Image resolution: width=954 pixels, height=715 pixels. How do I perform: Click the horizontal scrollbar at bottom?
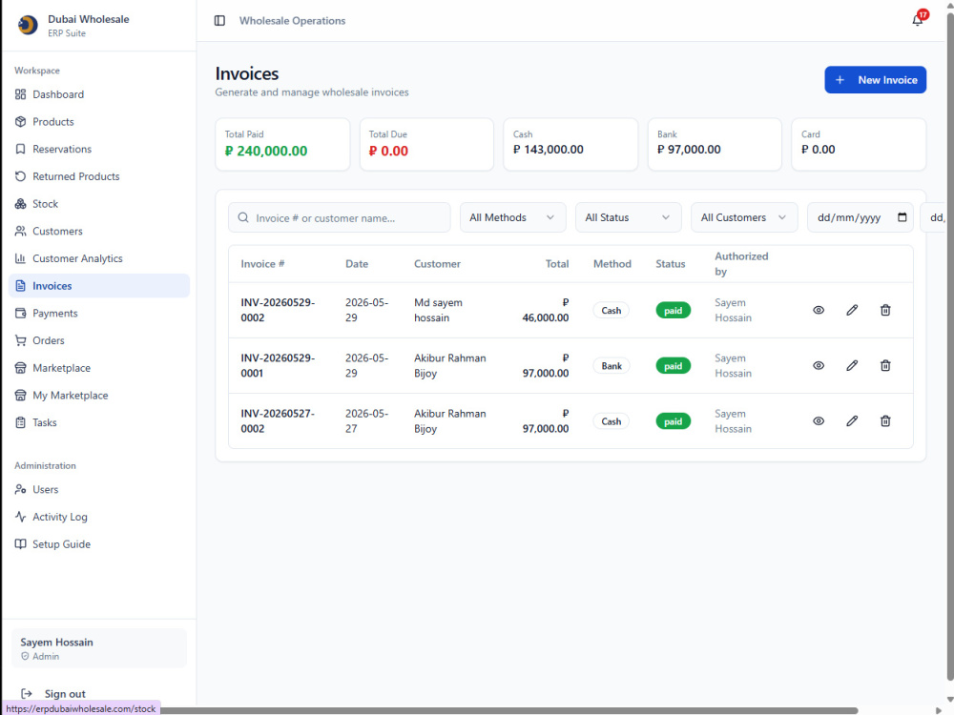click(508, 710)
